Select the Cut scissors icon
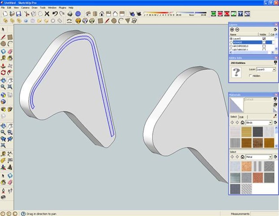279x216 pixels. (x=27, y=14)
